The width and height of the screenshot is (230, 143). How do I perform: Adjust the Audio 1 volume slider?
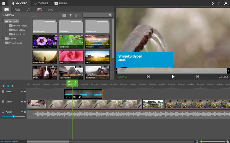pos(14,116)
